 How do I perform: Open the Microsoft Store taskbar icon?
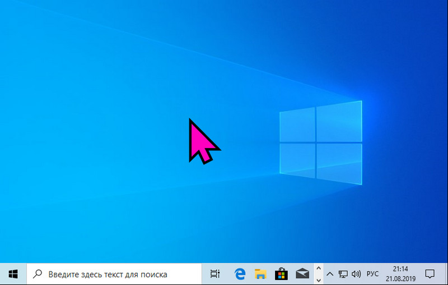click(x=281, y=274)
